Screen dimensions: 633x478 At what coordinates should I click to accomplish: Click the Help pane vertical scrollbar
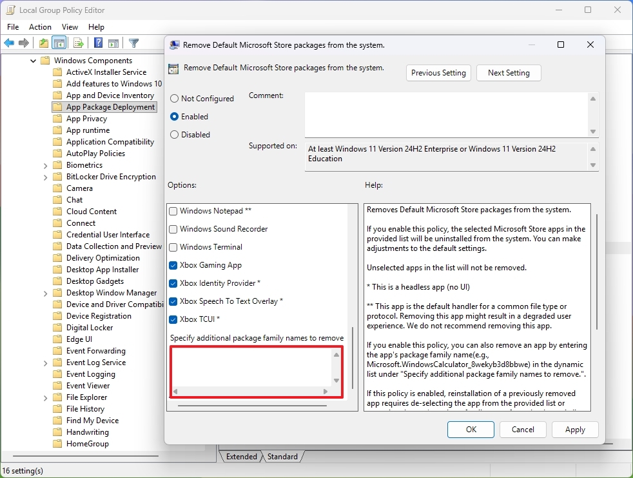(596, 272)
